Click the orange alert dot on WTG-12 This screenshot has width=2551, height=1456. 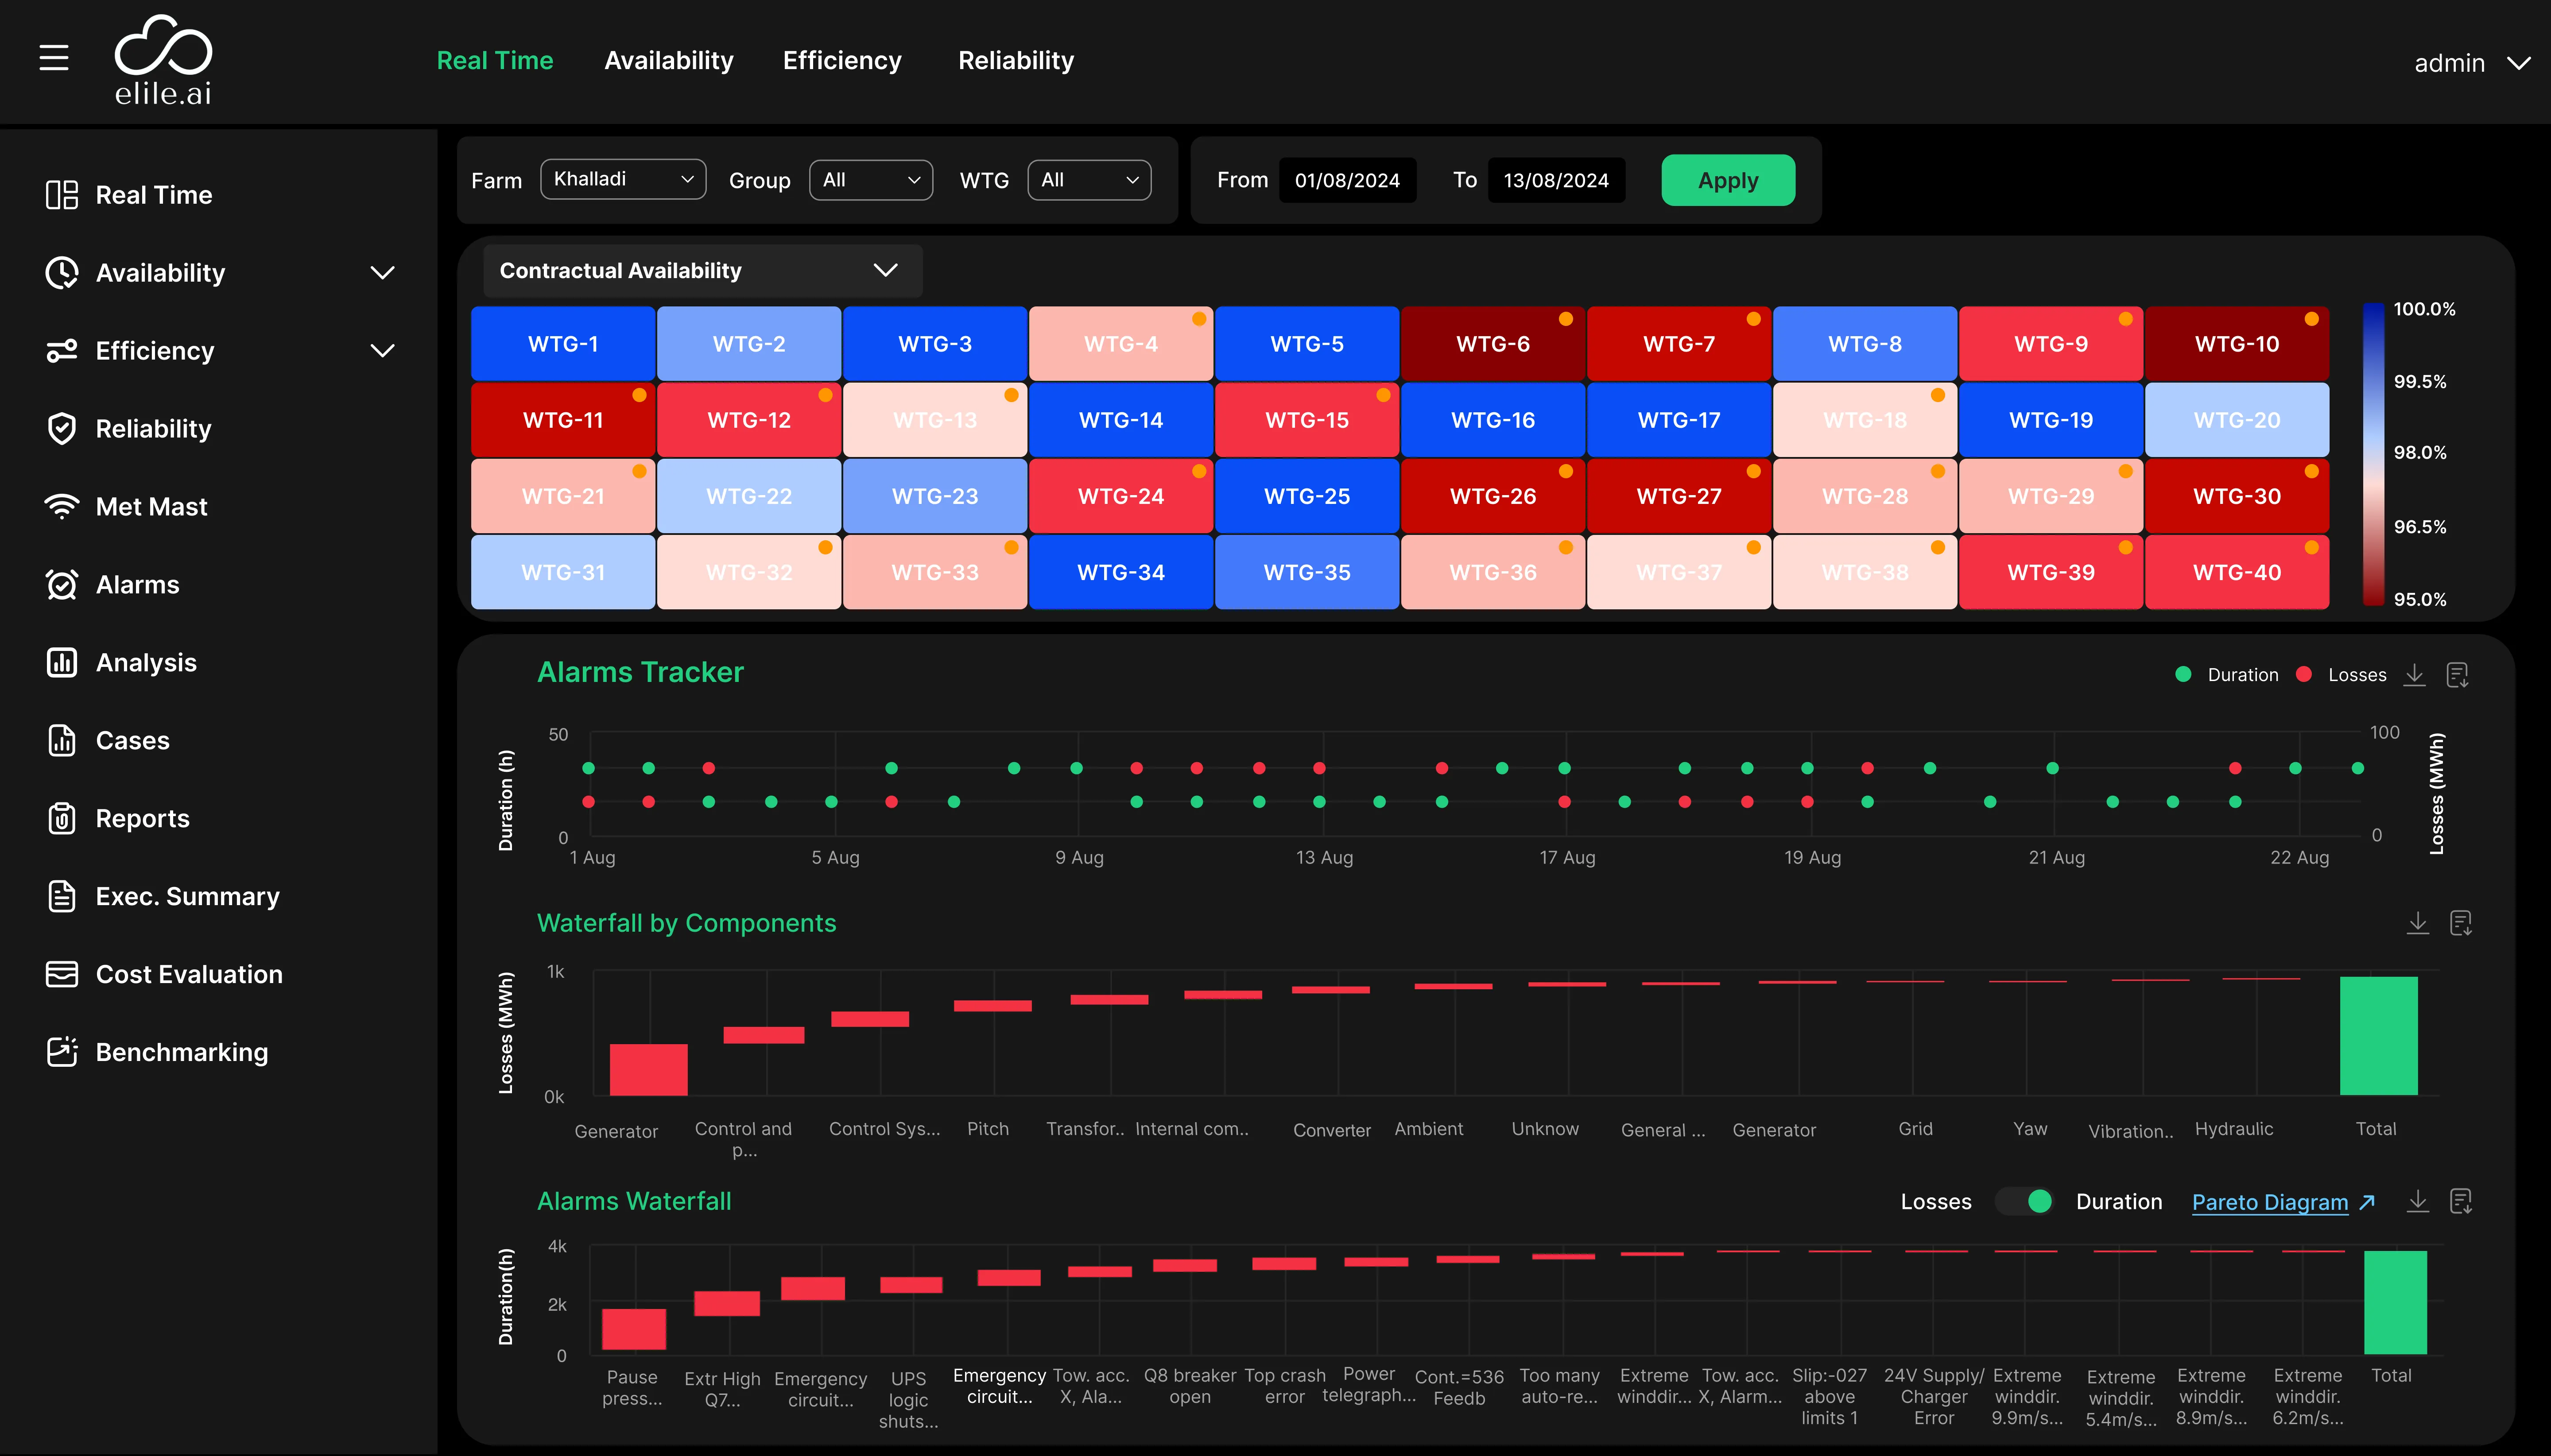point(825,395)
